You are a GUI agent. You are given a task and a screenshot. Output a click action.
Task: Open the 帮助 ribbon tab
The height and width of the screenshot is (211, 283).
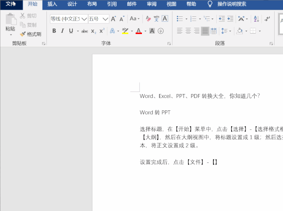tap(191, 4)
